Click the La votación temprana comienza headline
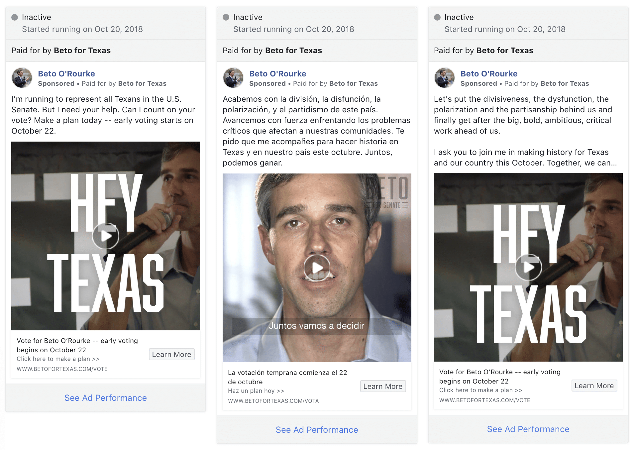636x450 pixels. pyautogui.click(x=287, y=377)
